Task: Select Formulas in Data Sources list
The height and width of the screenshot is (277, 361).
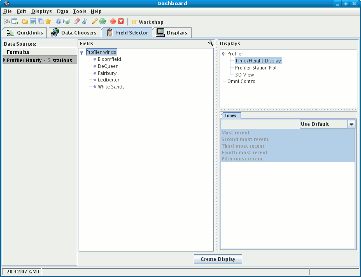Action: pyautogui.click(x=18, y=52)
